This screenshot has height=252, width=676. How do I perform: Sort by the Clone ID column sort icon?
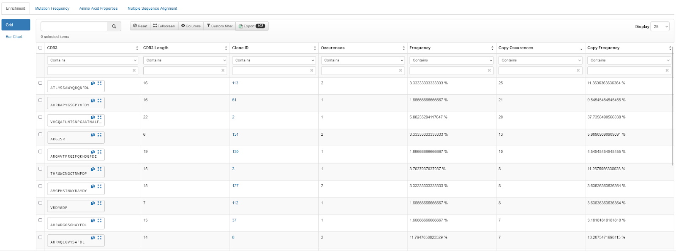[x=315, y=48]
